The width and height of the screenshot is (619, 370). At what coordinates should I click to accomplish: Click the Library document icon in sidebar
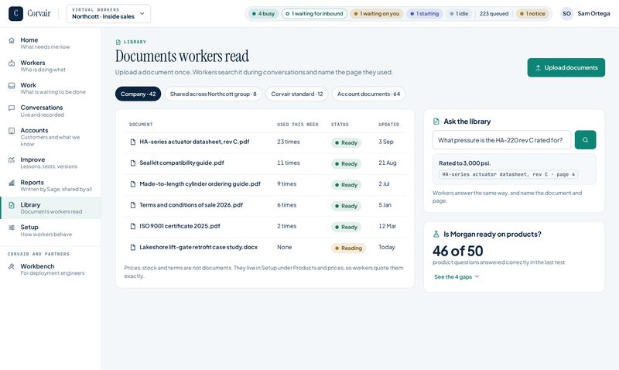[x=12, y=205]
